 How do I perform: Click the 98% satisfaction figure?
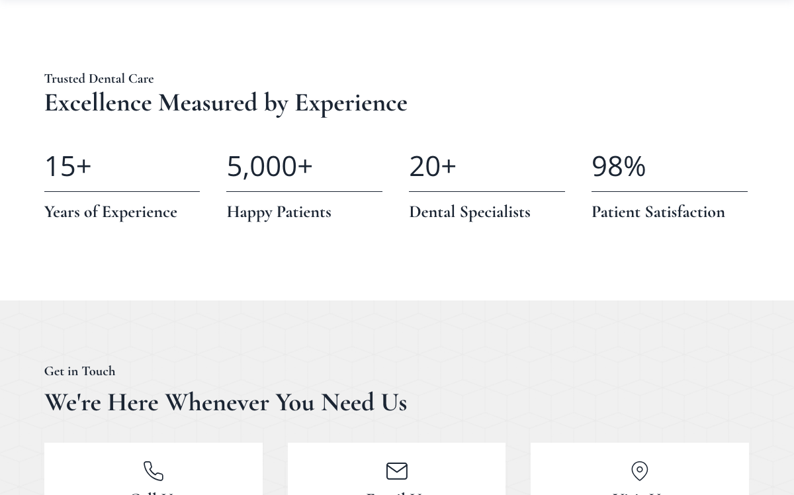[x=619, y=165]
